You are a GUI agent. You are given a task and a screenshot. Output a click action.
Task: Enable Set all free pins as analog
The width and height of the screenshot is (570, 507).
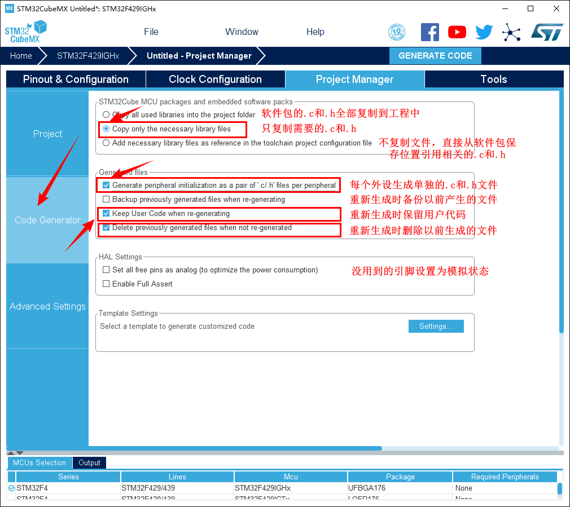pos(106,270)
